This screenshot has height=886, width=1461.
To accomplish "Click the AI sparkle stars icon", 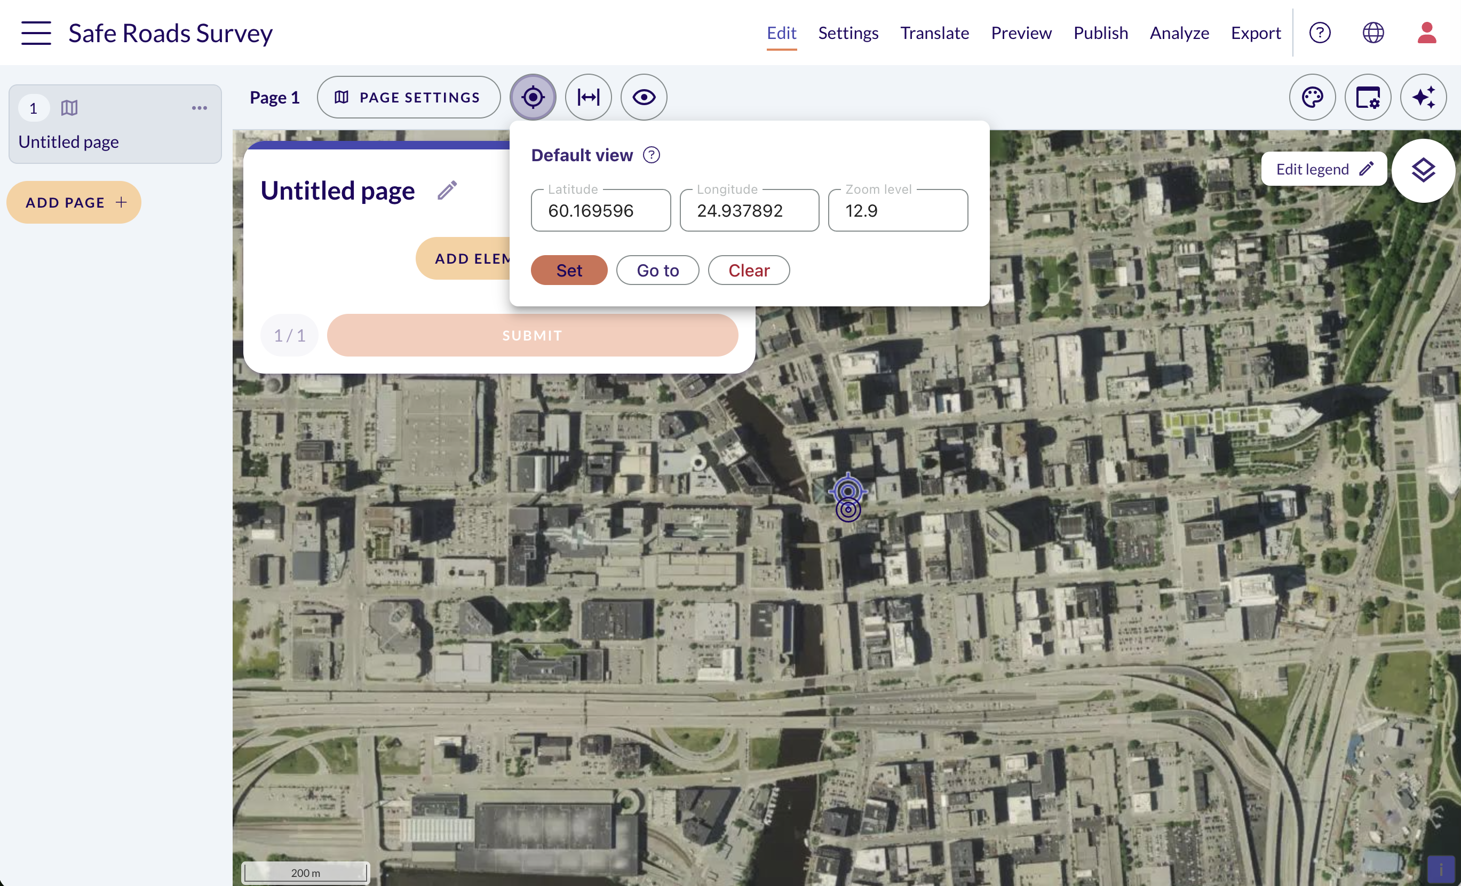I will tap(1424, 97).
